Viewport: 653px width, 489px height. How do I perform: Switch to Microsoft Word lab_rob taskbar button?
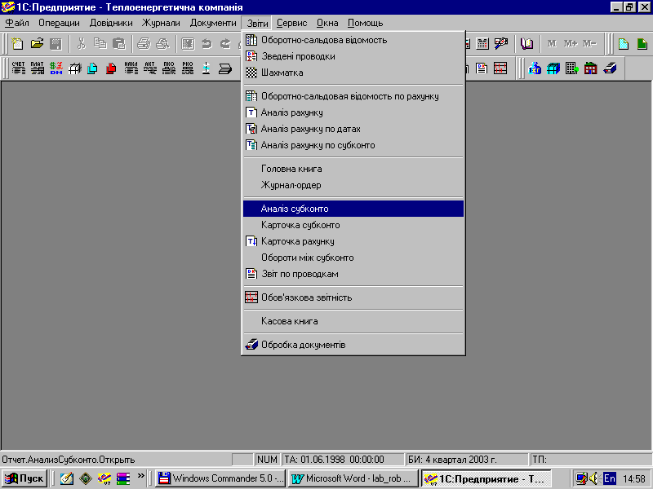(x=353, y=478)
